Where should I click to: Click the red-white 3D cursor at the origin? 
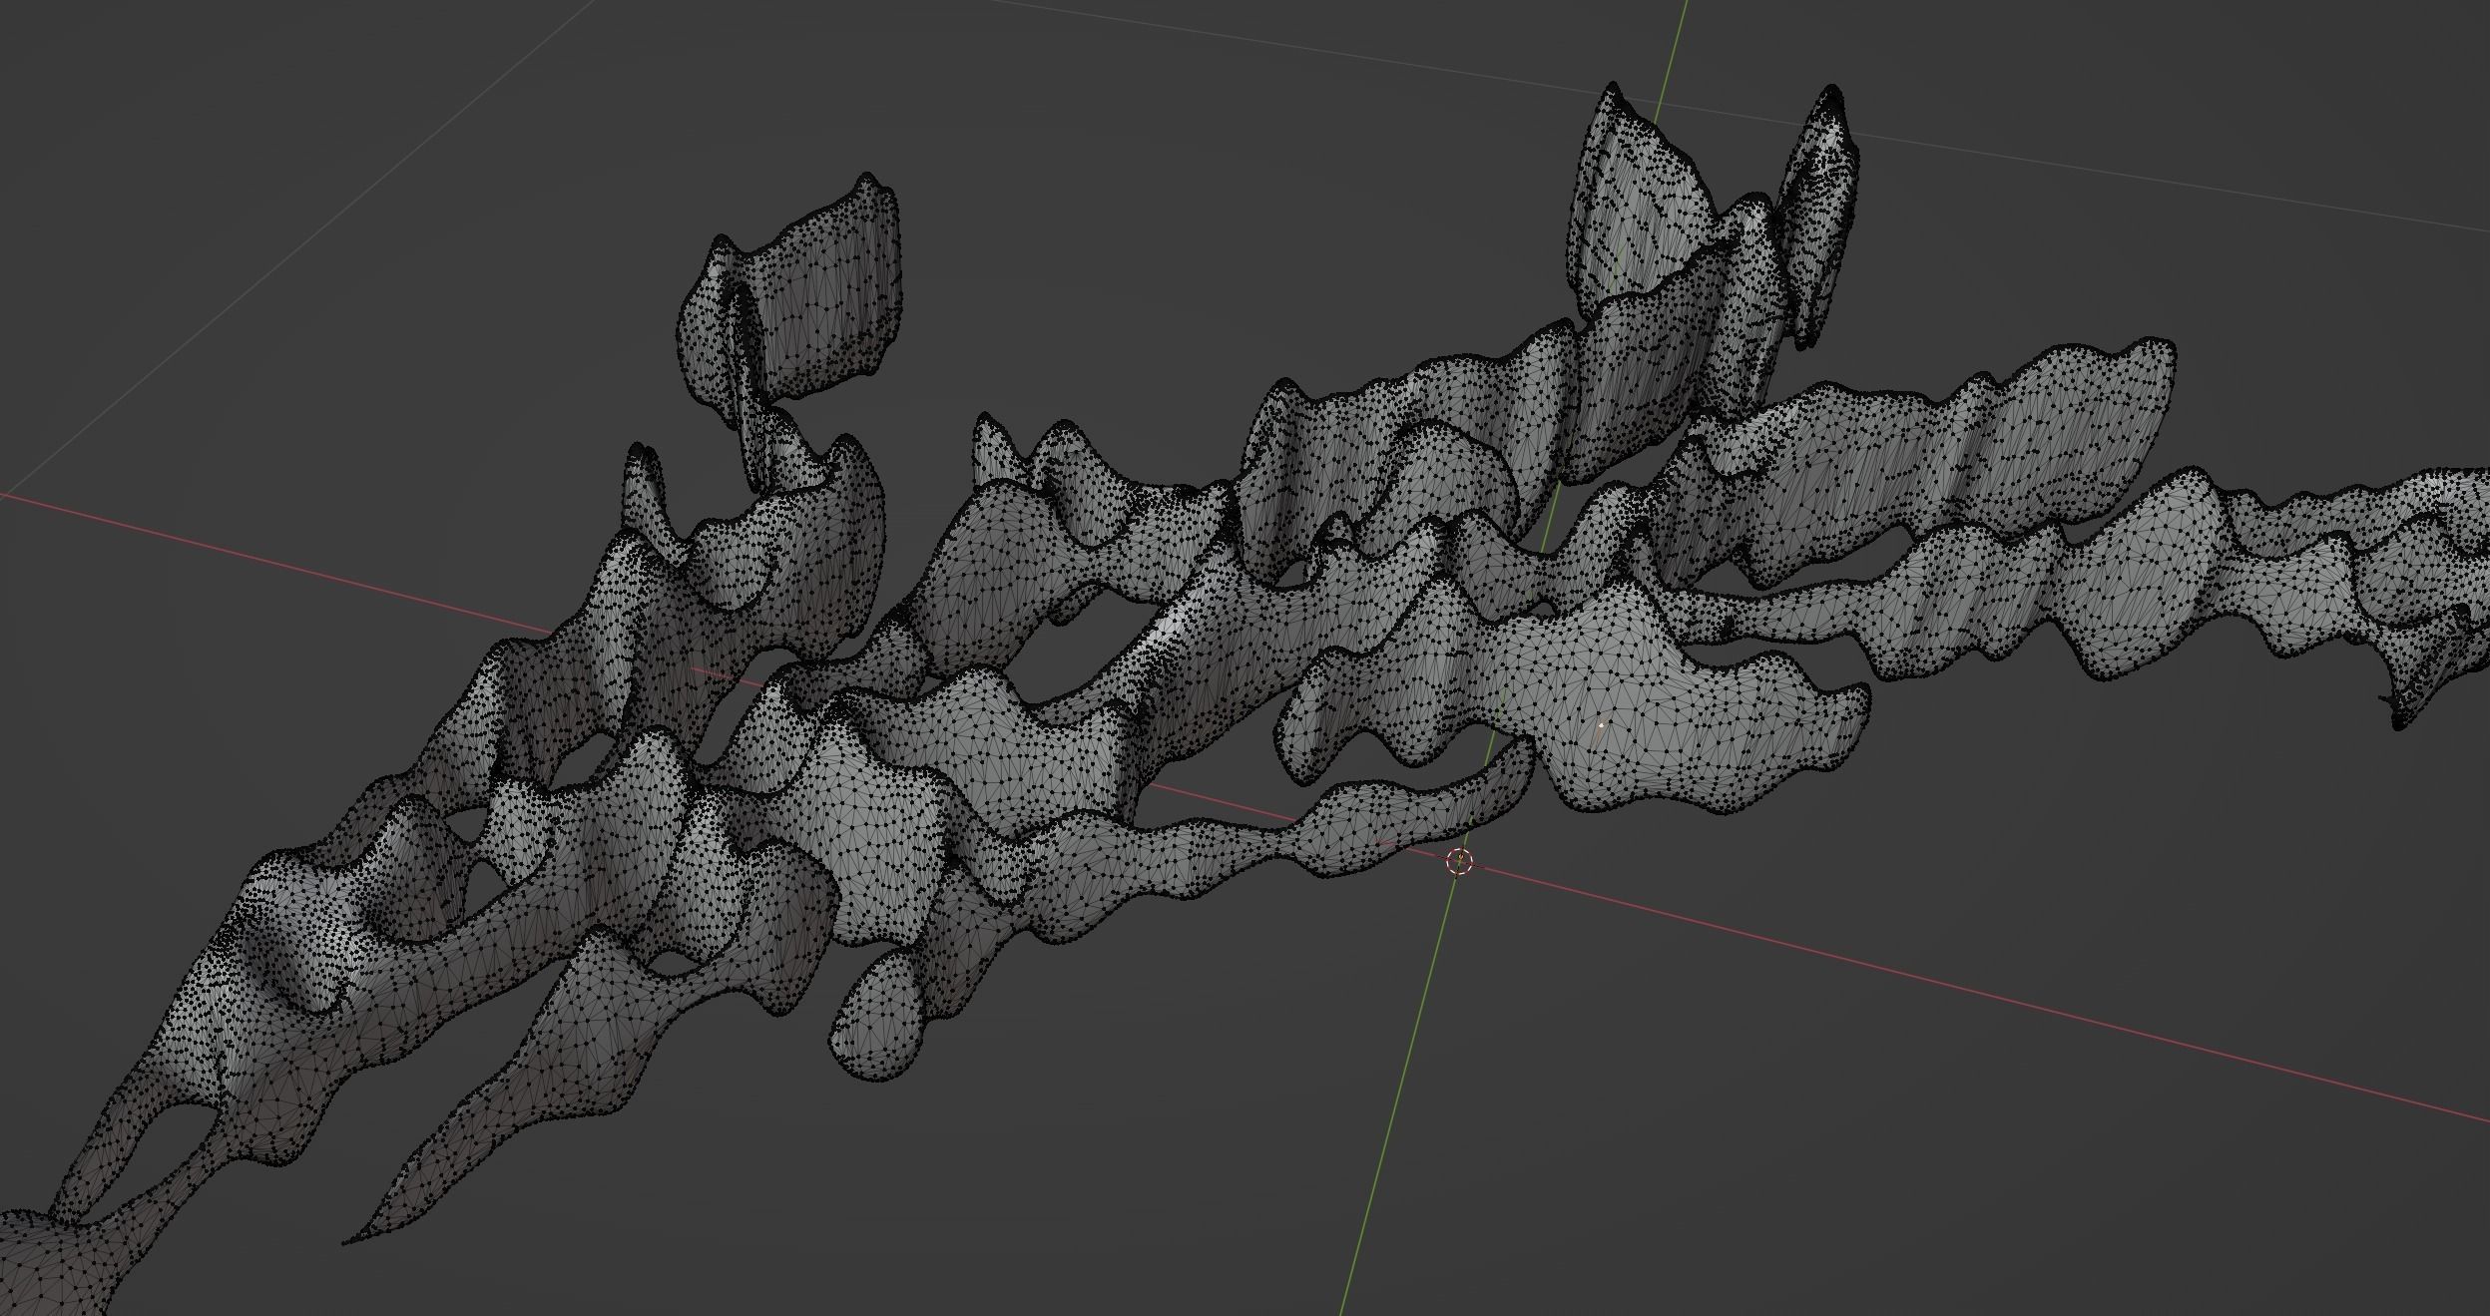[x=1459, y=861]
